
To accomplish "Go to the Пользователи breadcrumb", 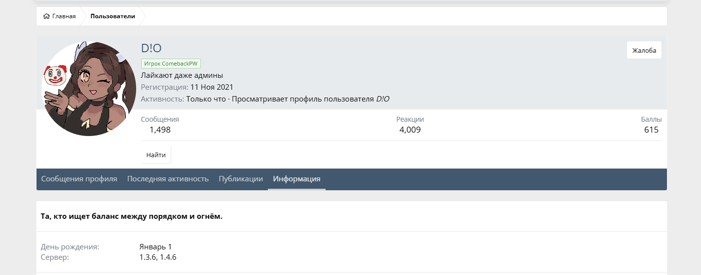I will 112,16.
